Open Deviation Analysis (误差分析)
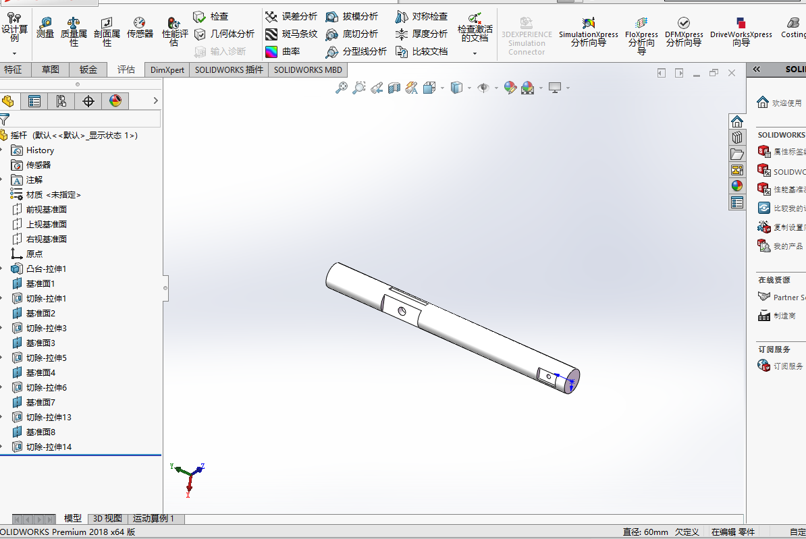The image size is (806, 539). coord(291,16)
